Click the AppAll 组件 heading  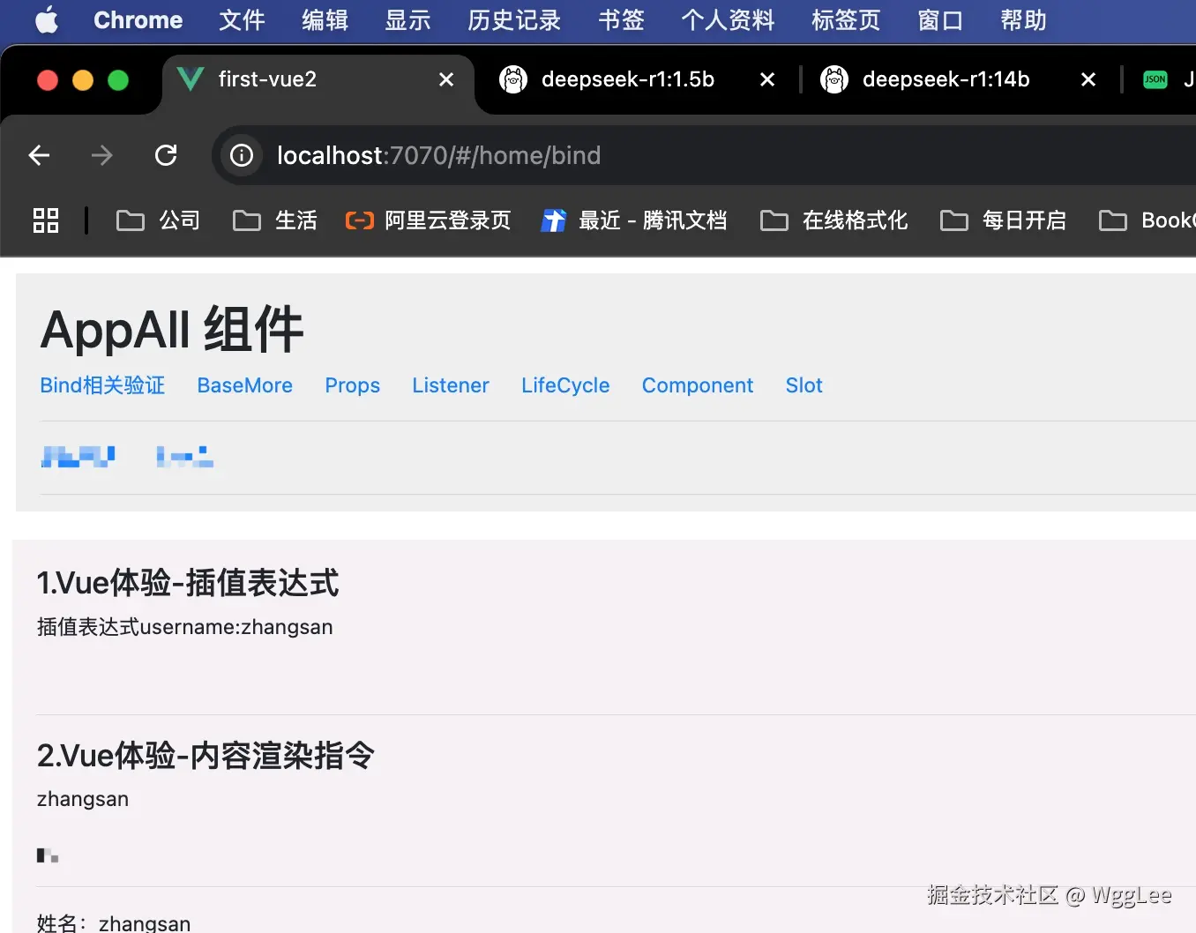172,330
